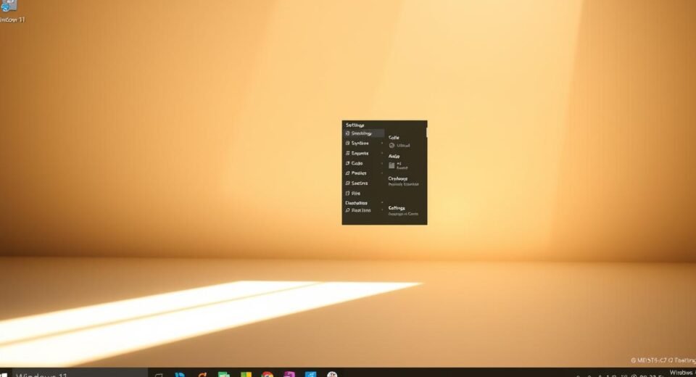Image resolution: width=696 pixels, height=377 pixels.
Task: Click the grid icon under the 'Anlo' heading
Action: click(391, 165)
